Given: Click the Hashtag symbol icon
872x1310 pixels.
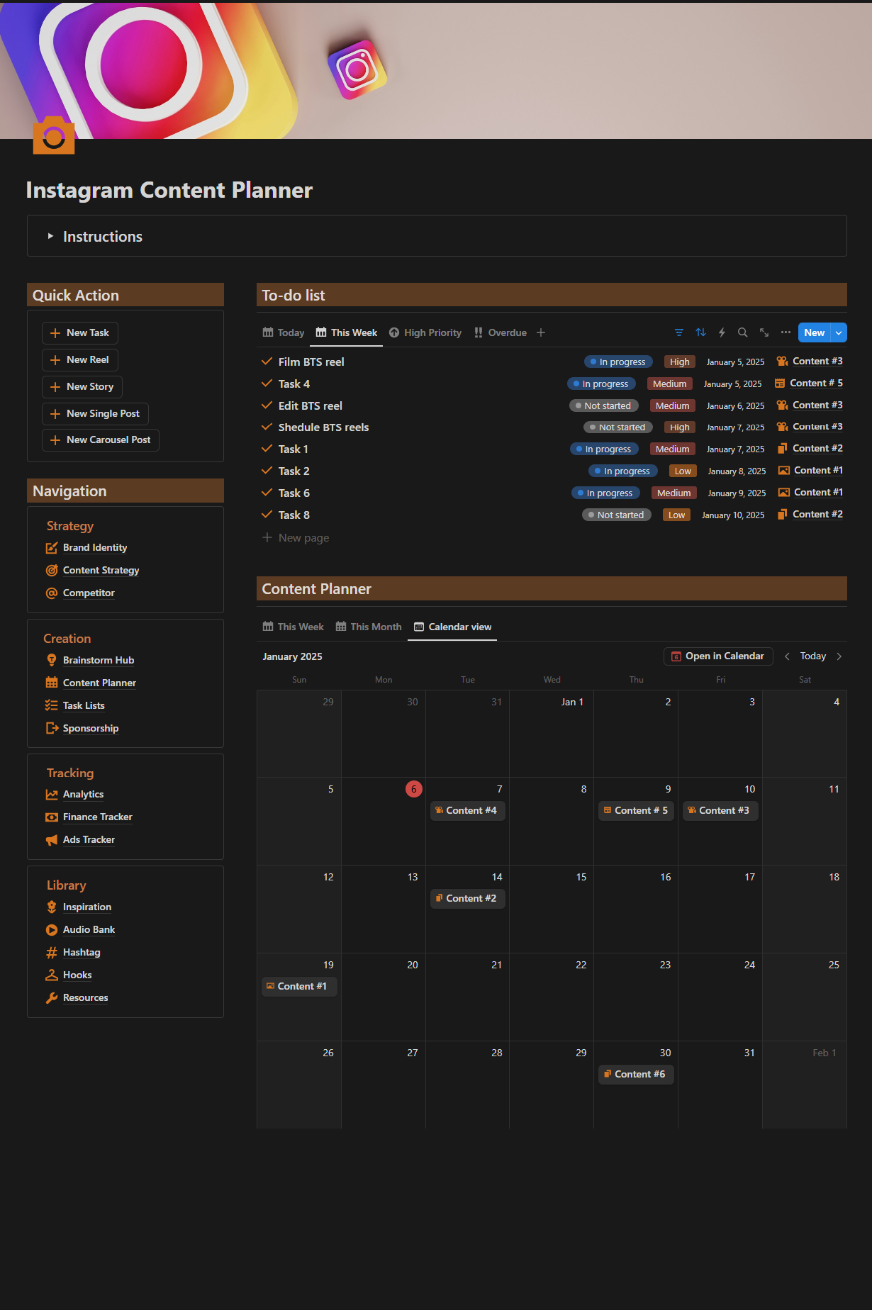Looking at the screenshot, I should 52,953.
